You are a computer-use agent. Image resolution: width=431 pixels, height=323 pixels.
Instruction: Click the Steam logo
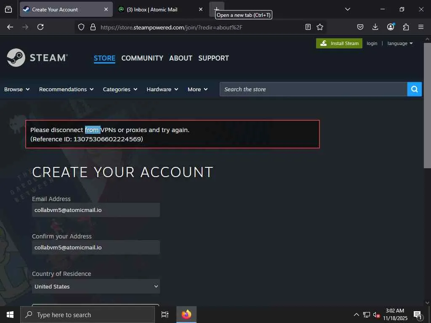37,58
